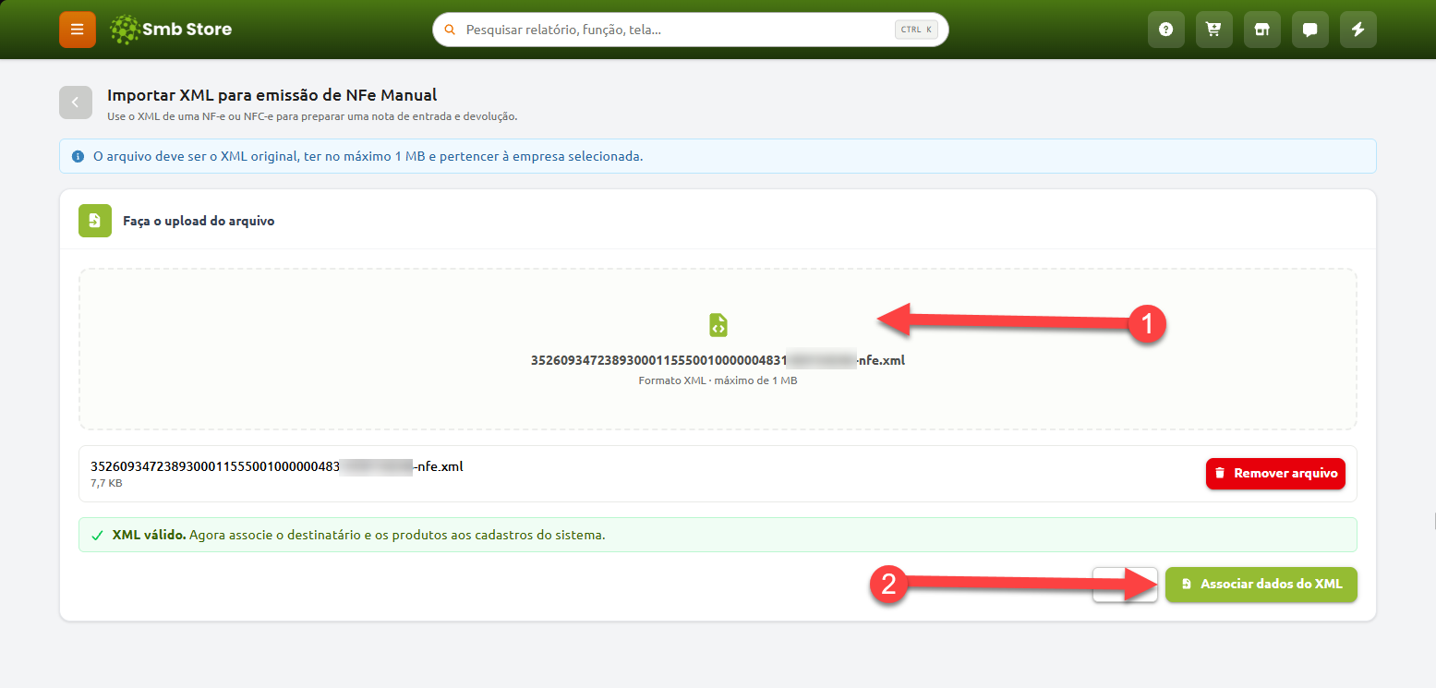Click the Faça o upload do arquivo heading
The width and height of the screenshot is (1436, 688).
199,222
